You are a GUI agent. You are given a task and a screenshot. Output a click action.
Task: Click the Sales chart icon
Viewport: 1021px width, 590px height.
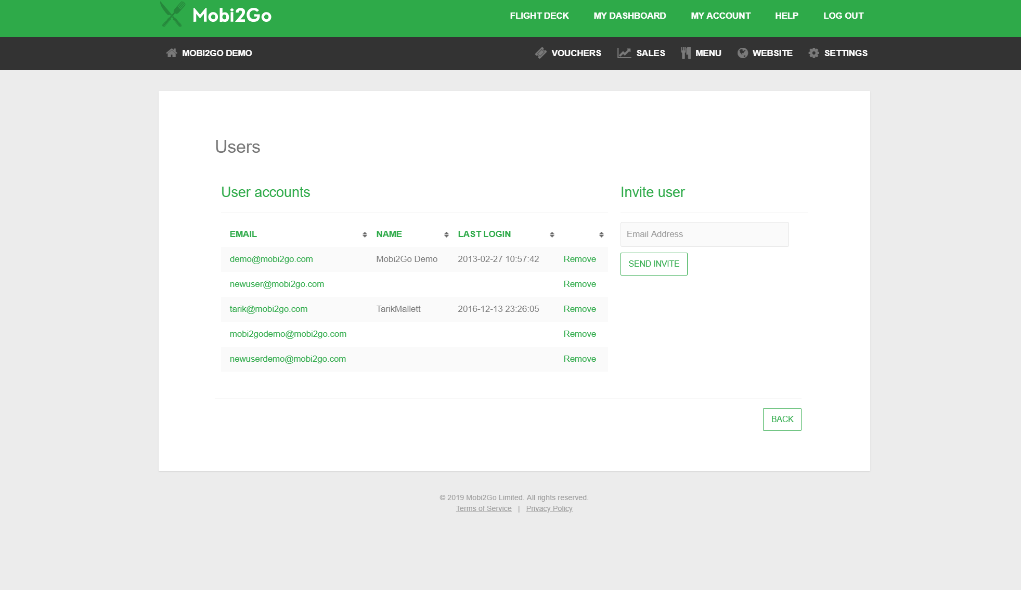pyautogui.click(x=624, y=53)
